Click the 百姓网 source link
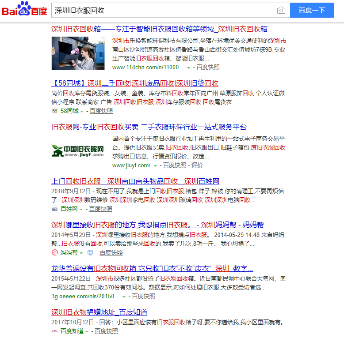Screen dimensions: 344x338 click(x=69, y=209)
